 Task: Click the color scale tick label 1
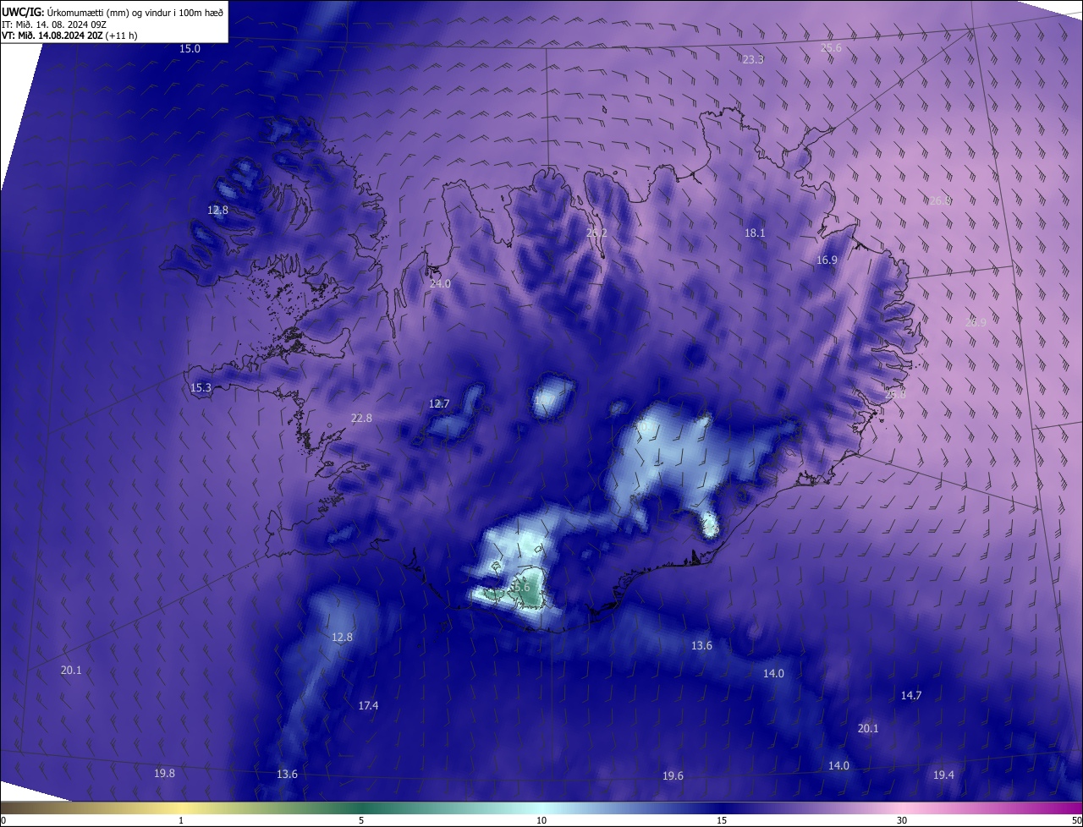pyautogui.click(x=181, y=820)
